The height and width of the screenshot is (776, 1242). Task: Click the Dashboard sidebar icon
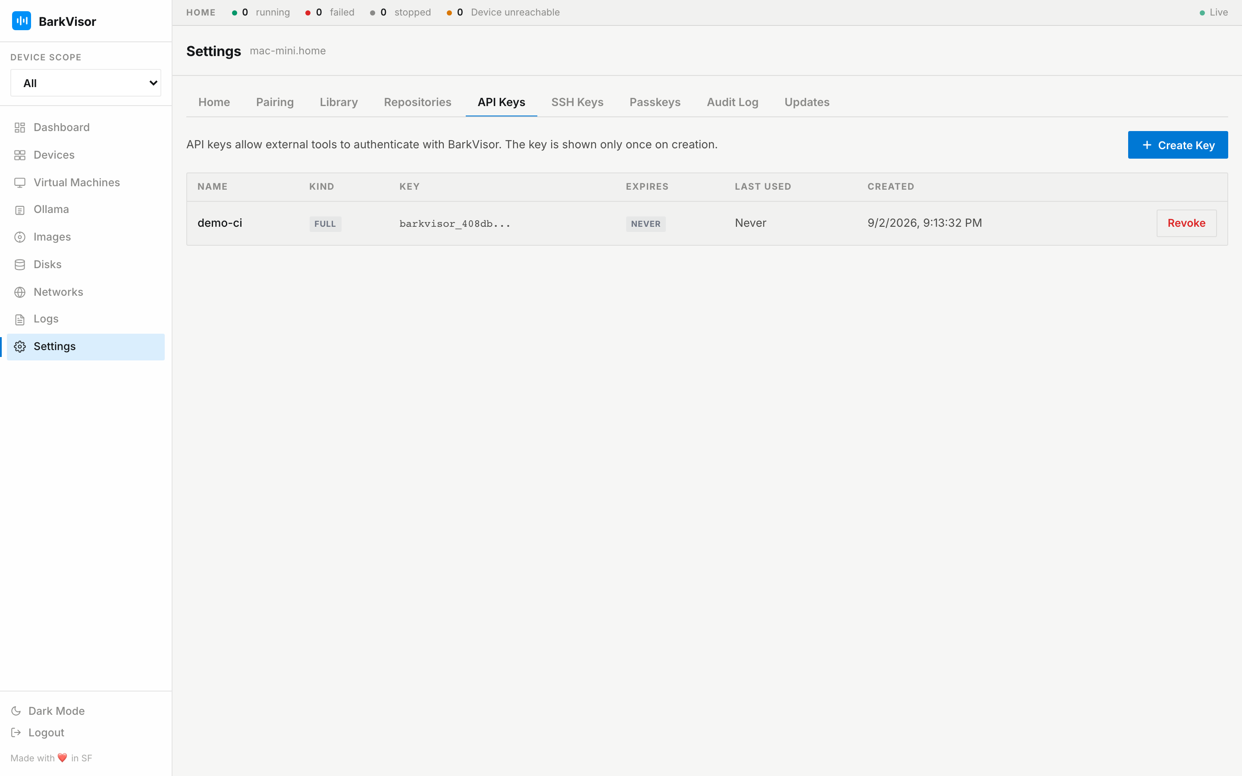20,127
